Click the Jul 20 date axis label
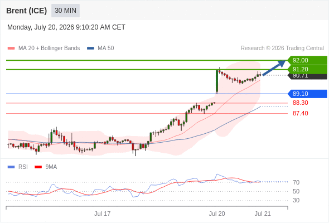The width and height of the screenshot is (329, 223). [217, 214]
